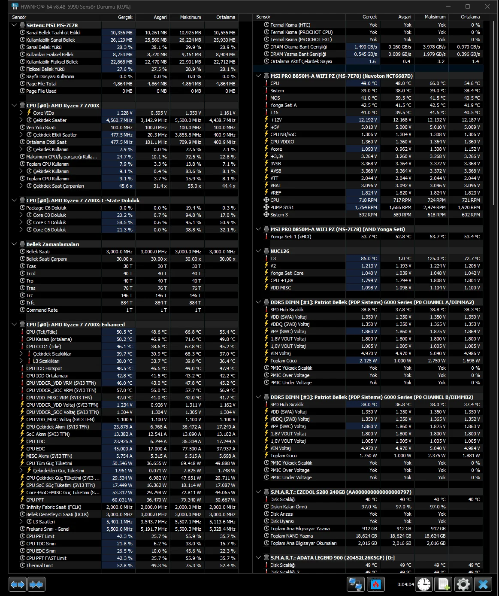
Task: Select the CPU EDC 45.000 A row
Action: coord(124,449)
